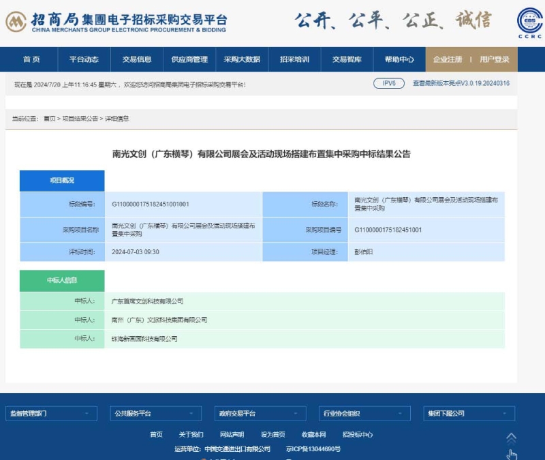545x460 pixels.
Task: Click the CCRC certification badge icon
Action: pyautogui.click(x=530, y=22)
